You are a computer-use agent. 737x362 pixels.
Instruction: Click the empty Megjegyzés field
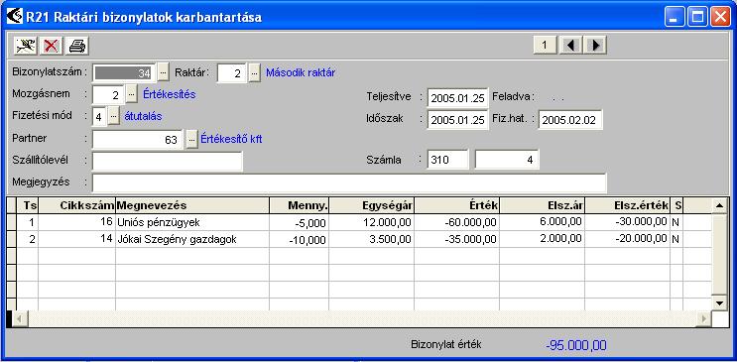(349, 182)
